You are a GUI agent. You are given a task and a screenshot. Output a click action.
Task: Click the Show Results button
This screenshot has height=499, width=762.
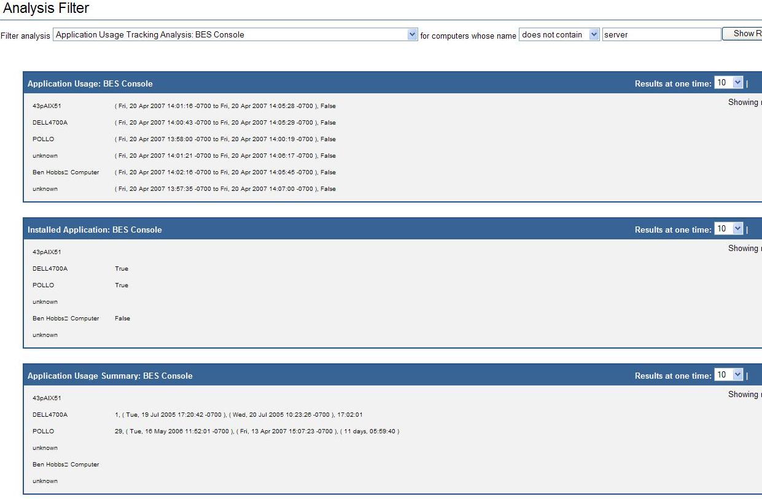pyautogui.click(x=742, y=34)
